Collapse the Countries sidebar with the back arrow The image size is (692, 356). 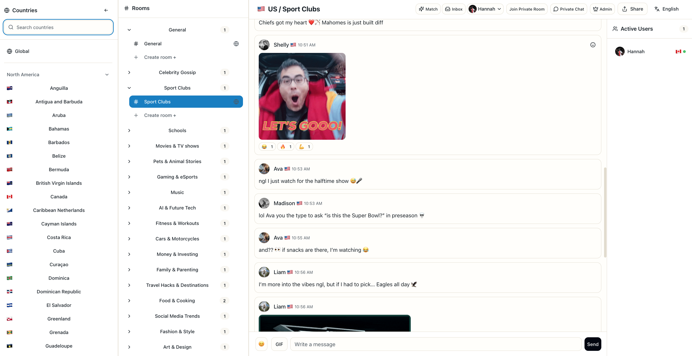pyautogui.click(x=106, y=10)
